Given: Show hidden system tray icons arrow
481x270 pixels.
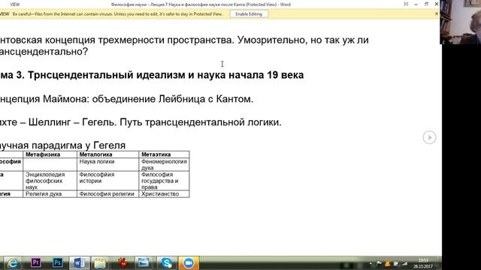Looking at the screenshot, I should pos(371,263).
